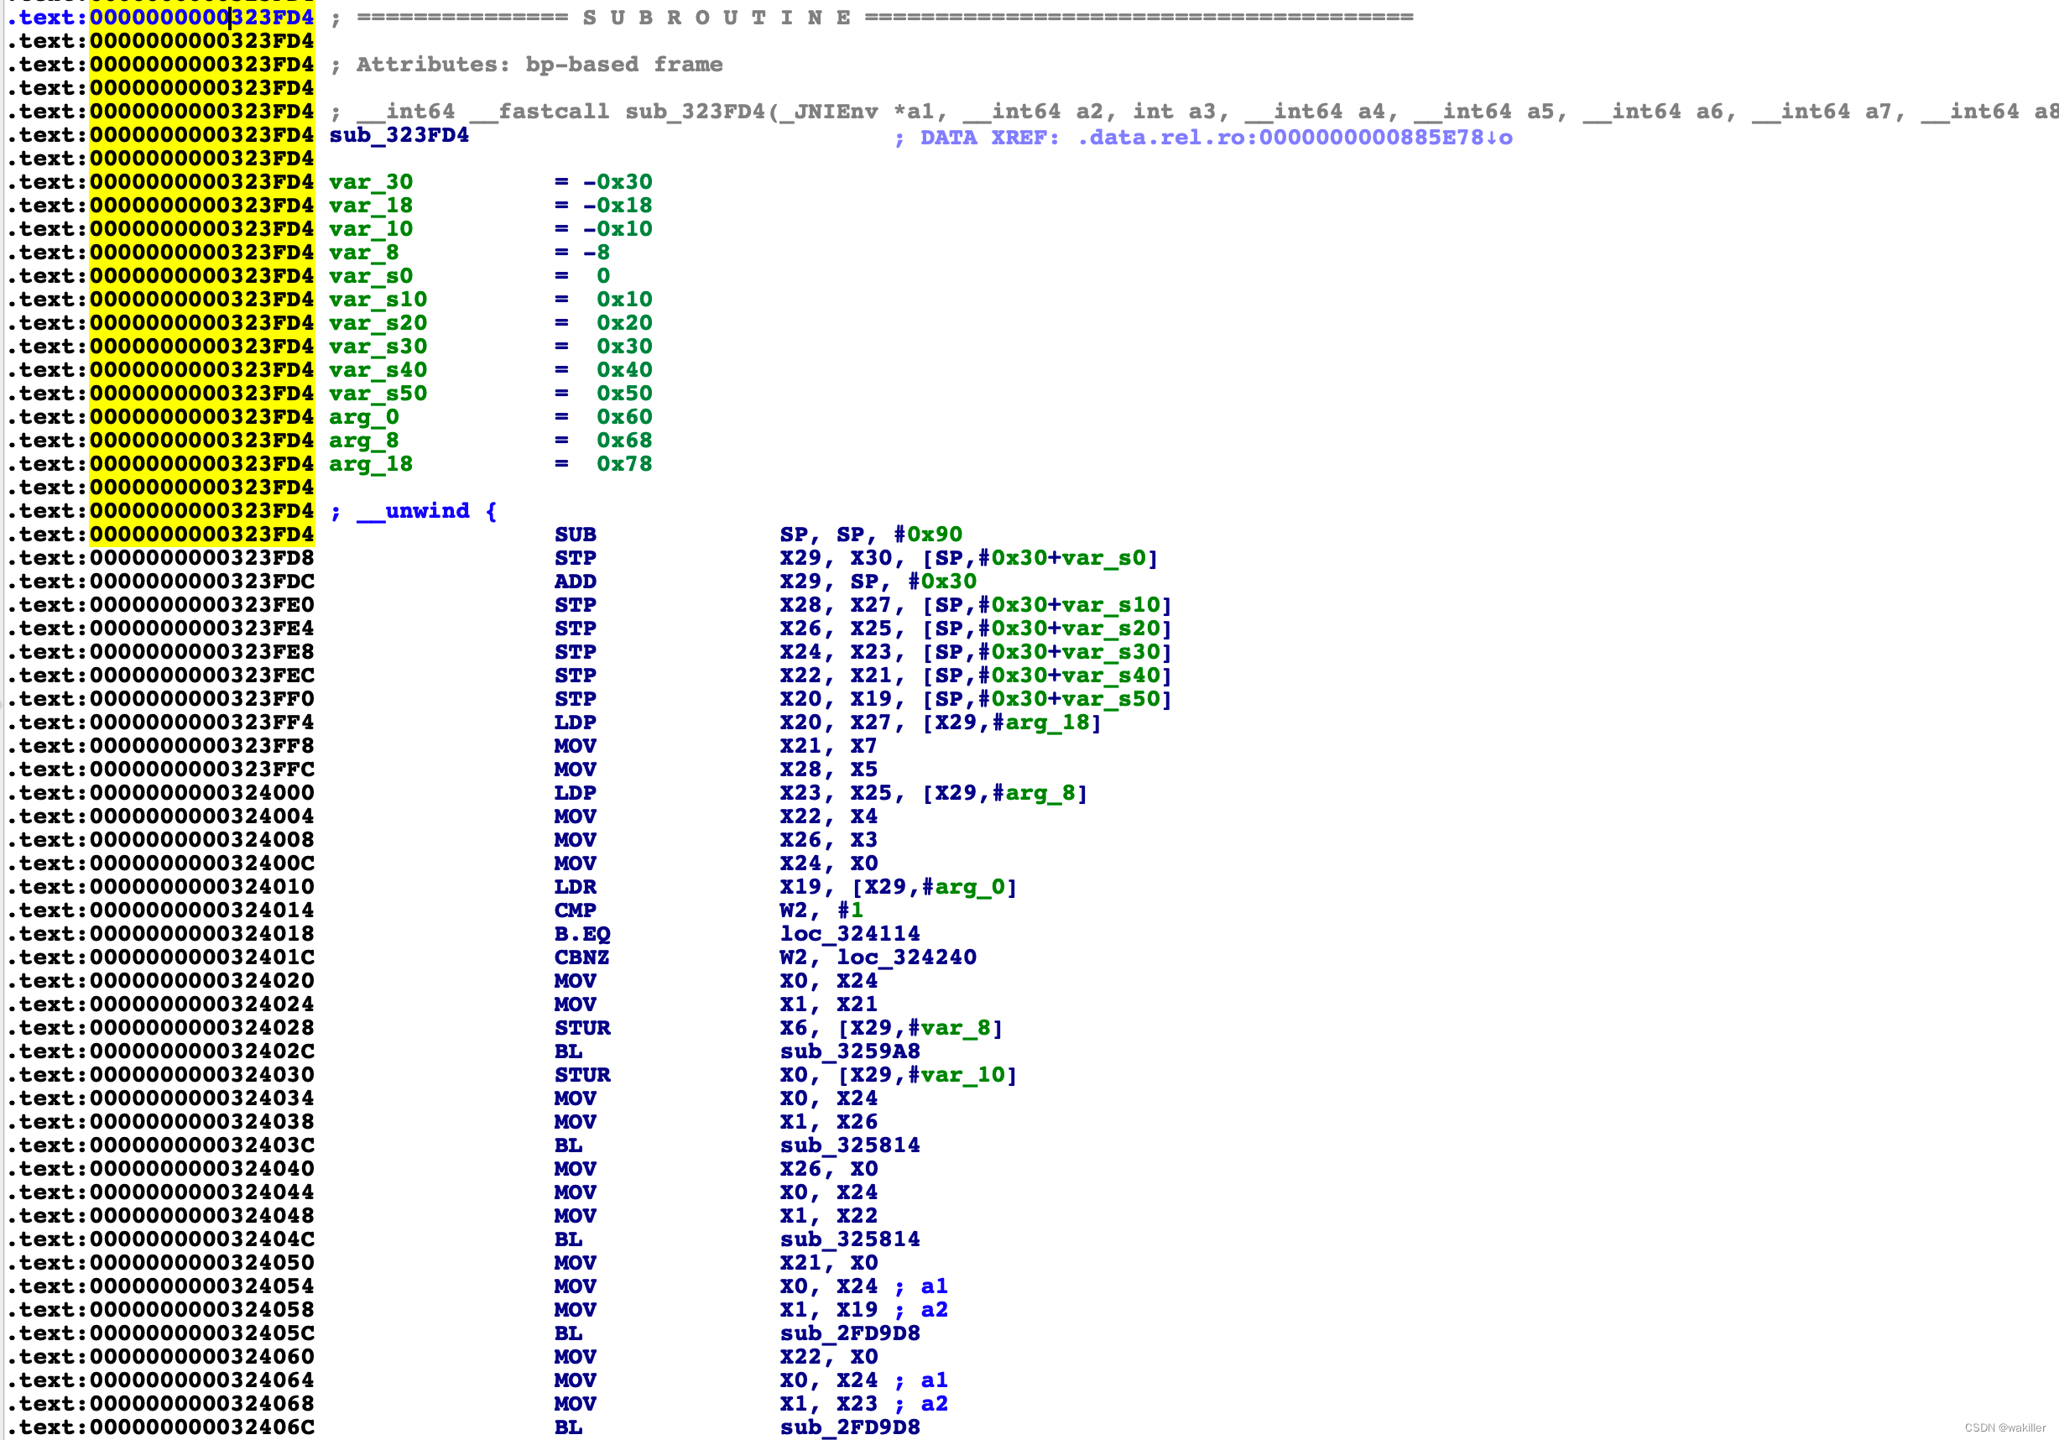This screenshot has width=2059, height=1440.
Task: Jump to sub_3259A8 call target
Action: pos(849,1051)
